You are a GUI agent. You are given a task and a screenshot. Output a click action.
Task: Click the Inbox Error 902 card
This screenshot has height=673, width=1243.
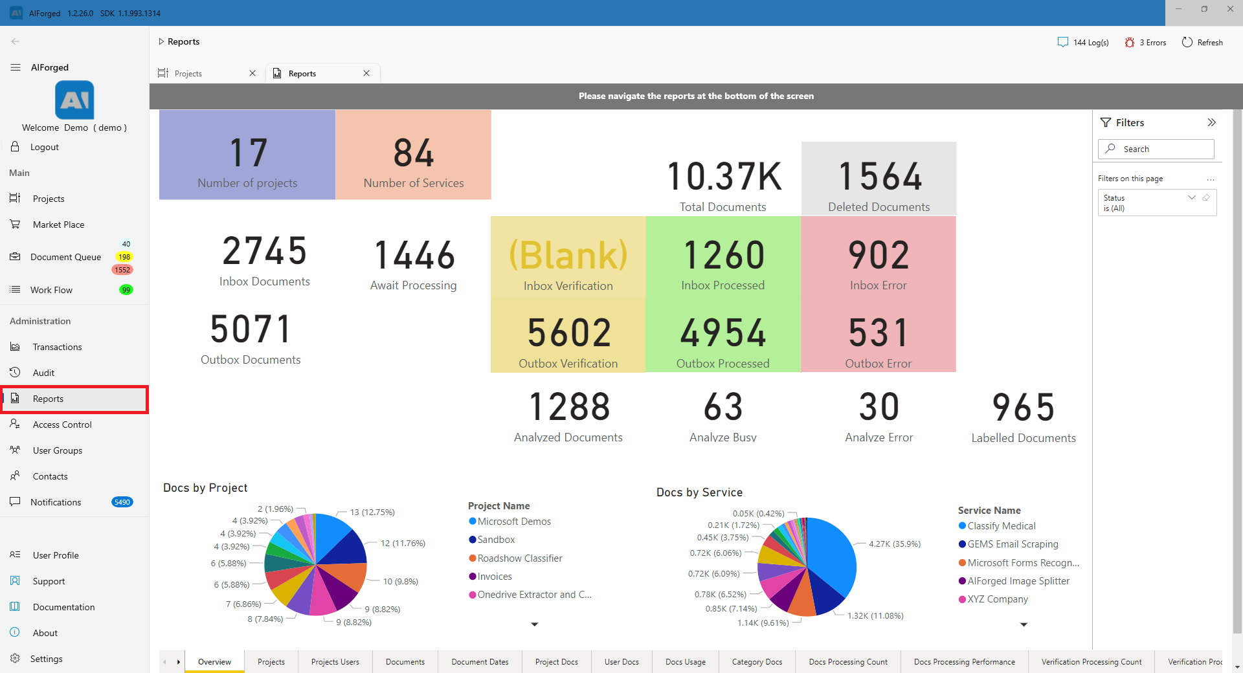[879, 256]
